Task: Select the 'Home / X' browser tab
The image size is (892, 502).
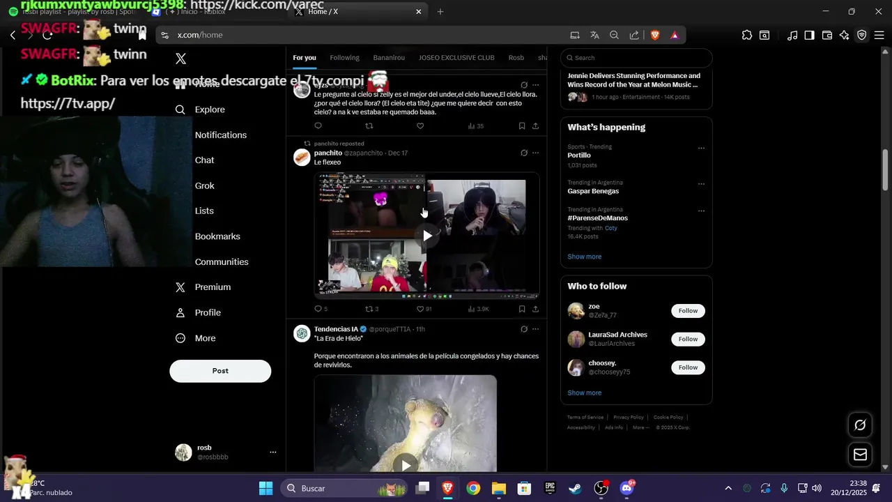Action: click(357, 12)
